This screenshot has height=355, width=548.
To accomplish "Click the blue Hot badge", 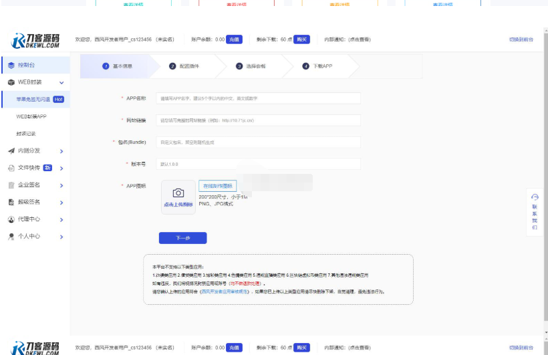I will coord(58,100).
